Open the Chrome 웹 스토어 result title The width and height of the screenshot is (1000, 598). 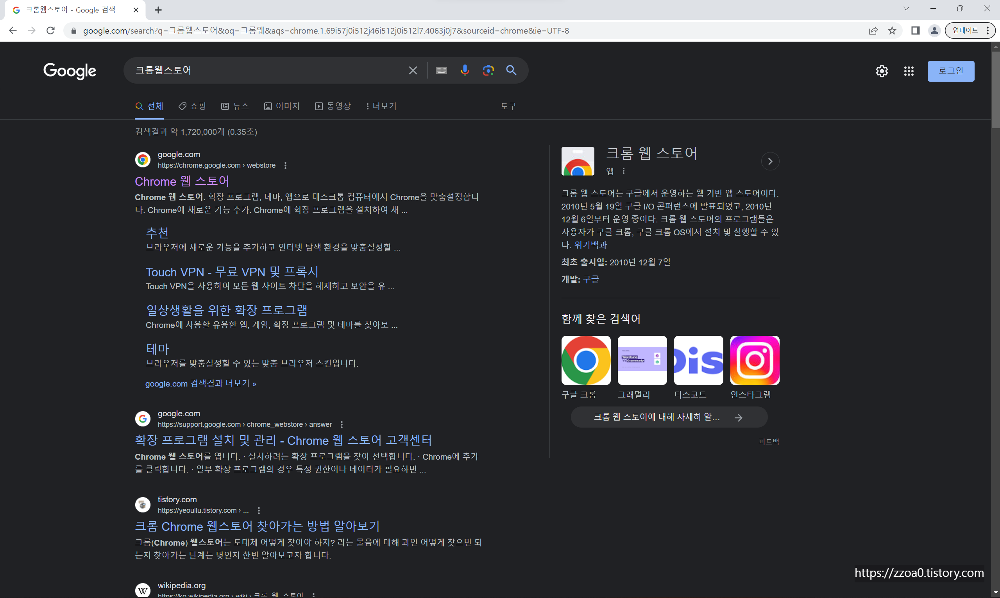[182, 181]
